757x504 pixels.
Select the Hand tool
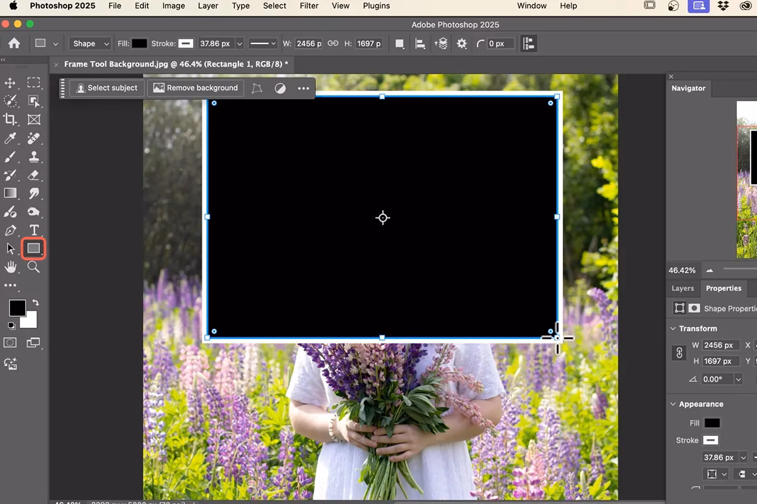click(x=10, y=267)
